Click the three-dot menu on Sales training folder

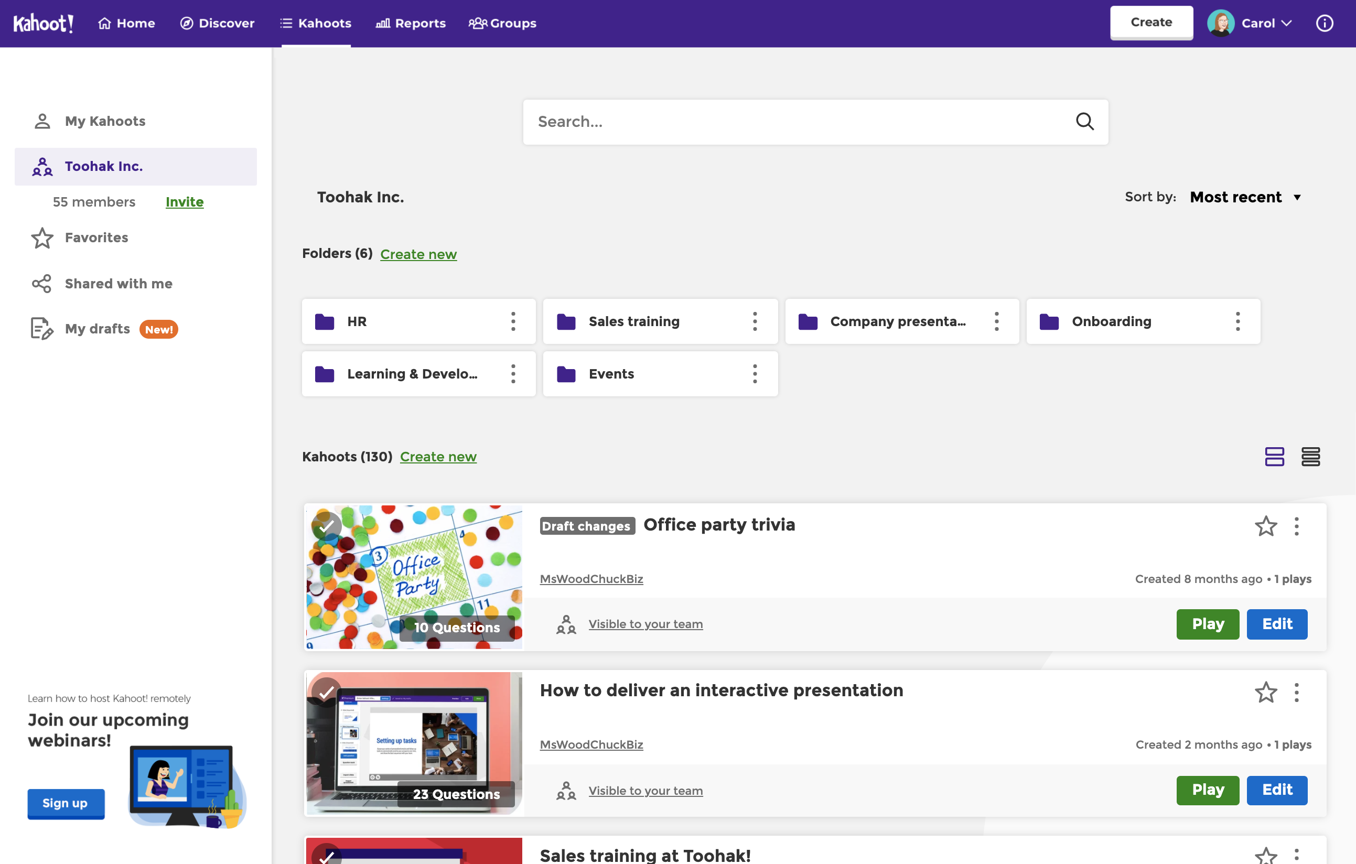pyautogui.click(x=755, y=320)
